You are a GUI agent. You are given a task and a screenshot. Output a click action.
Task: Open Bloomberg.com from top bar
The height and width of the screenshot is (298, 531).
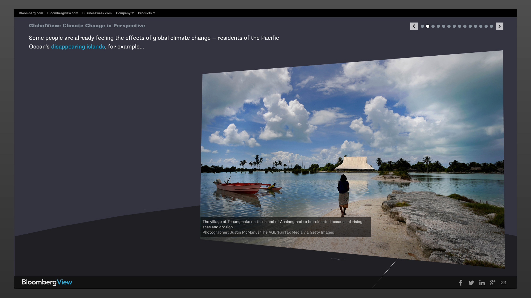coord(31,13)
